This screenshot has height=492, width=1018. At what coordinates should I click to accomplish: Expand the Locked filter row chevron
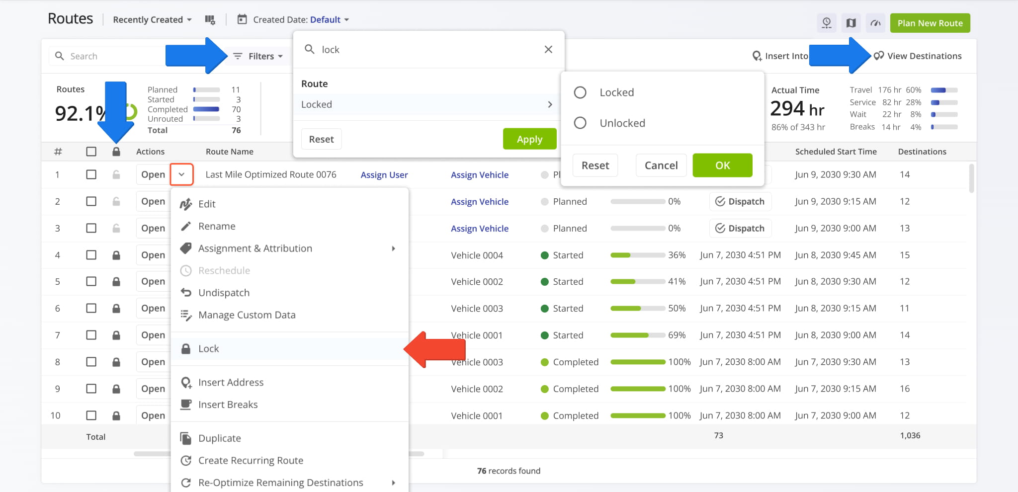coord(550,104)
